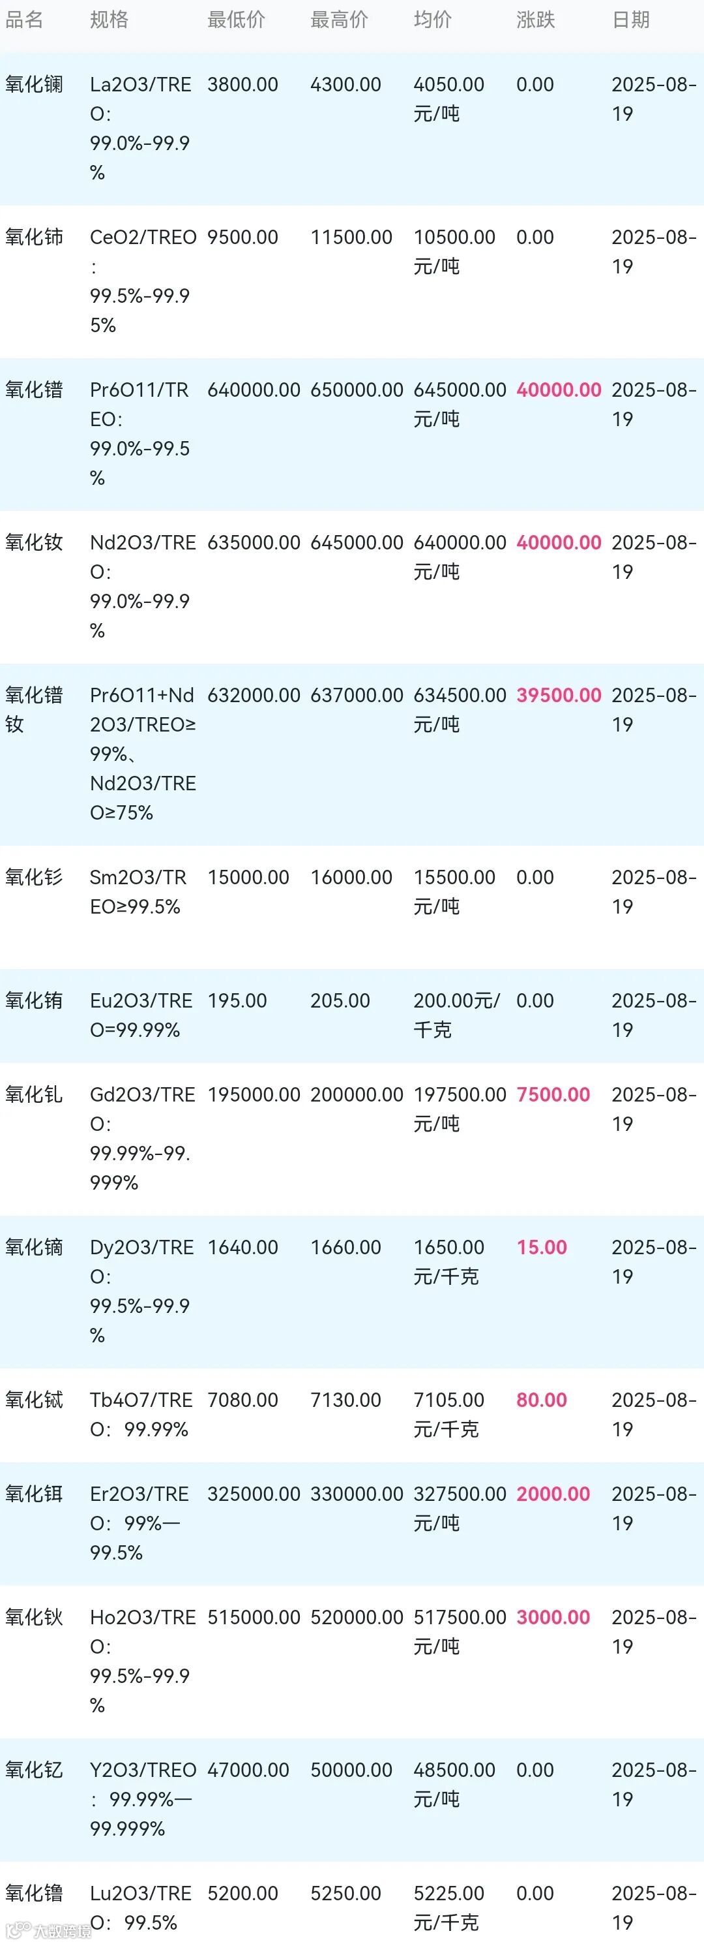Select the 最高价 column header
This screenshot has height=1944, width=704.
pyautogui.click(x=340, y=20)
